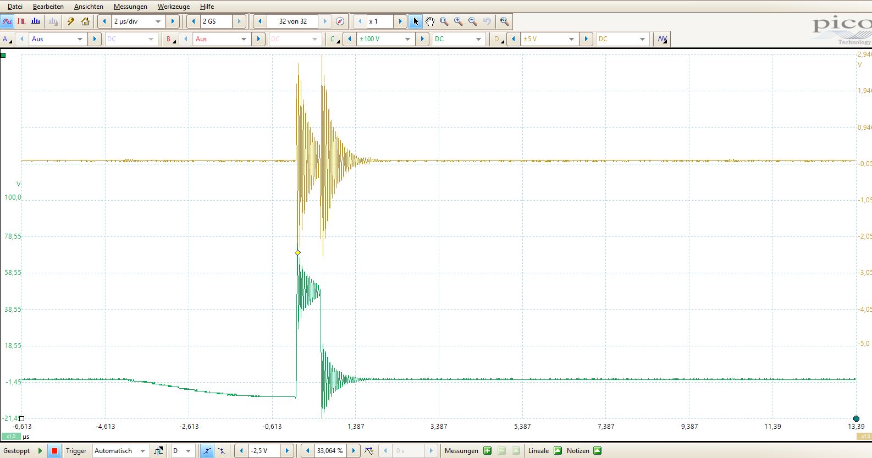Add a measurement with green plus button
Screen dimensions: 872x458
tap(487, 451)
